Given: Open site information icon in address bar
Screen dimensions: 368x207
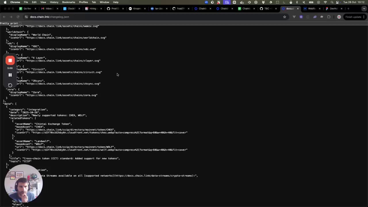Looking at the screenshot, I should point(26,17).
